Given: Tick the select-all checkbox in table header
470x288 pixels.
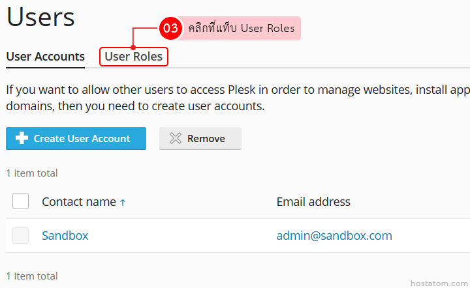Looking at the screenshot, I should pyautogui.click(x=21, y=201).
